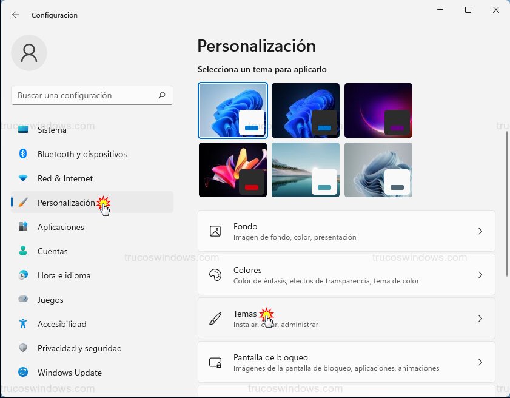
Task: Click the Accesibilidad person icon
Action: pos(21,324)
